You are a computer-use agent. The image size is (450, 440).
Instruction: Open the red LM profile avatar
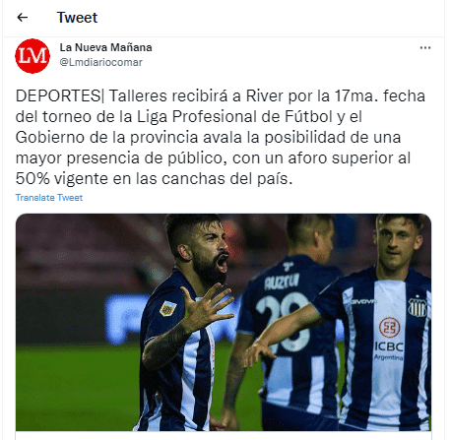click(32, 56)
